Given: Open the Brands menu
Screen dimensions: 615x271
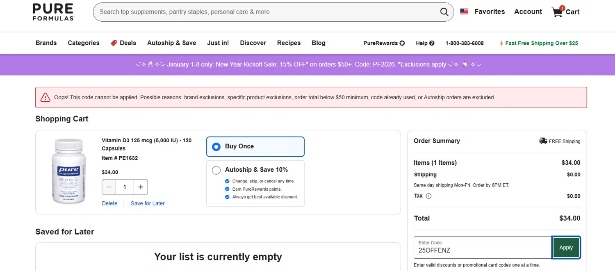Looking at the screenshot, I should point(46,43).
